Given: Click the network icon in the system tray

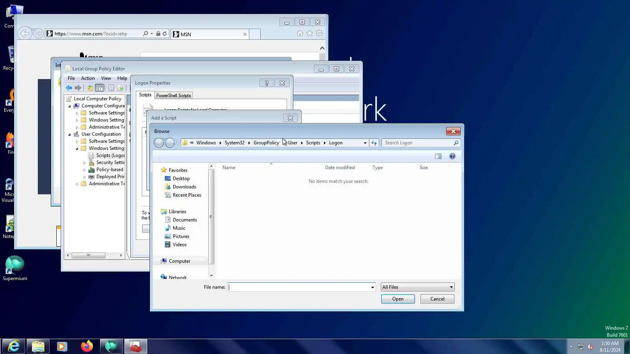Looking at the screenshot, I should pos(581,347).
